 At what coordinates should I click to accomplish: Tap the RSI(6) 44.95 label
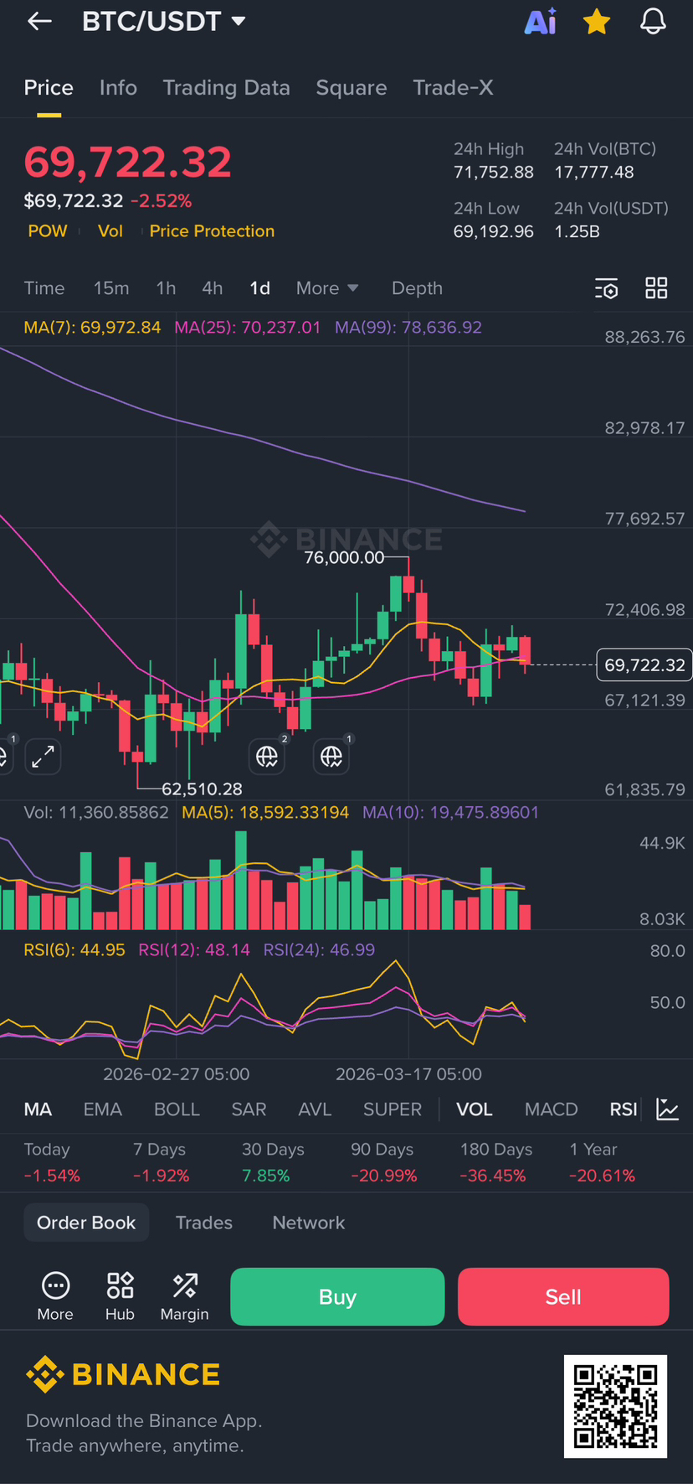pos(74,950)
